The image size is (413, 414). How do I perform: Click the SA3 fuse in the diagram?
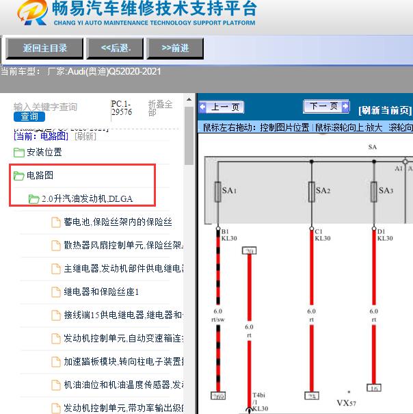pyautogui.click(x=374, y=192)
